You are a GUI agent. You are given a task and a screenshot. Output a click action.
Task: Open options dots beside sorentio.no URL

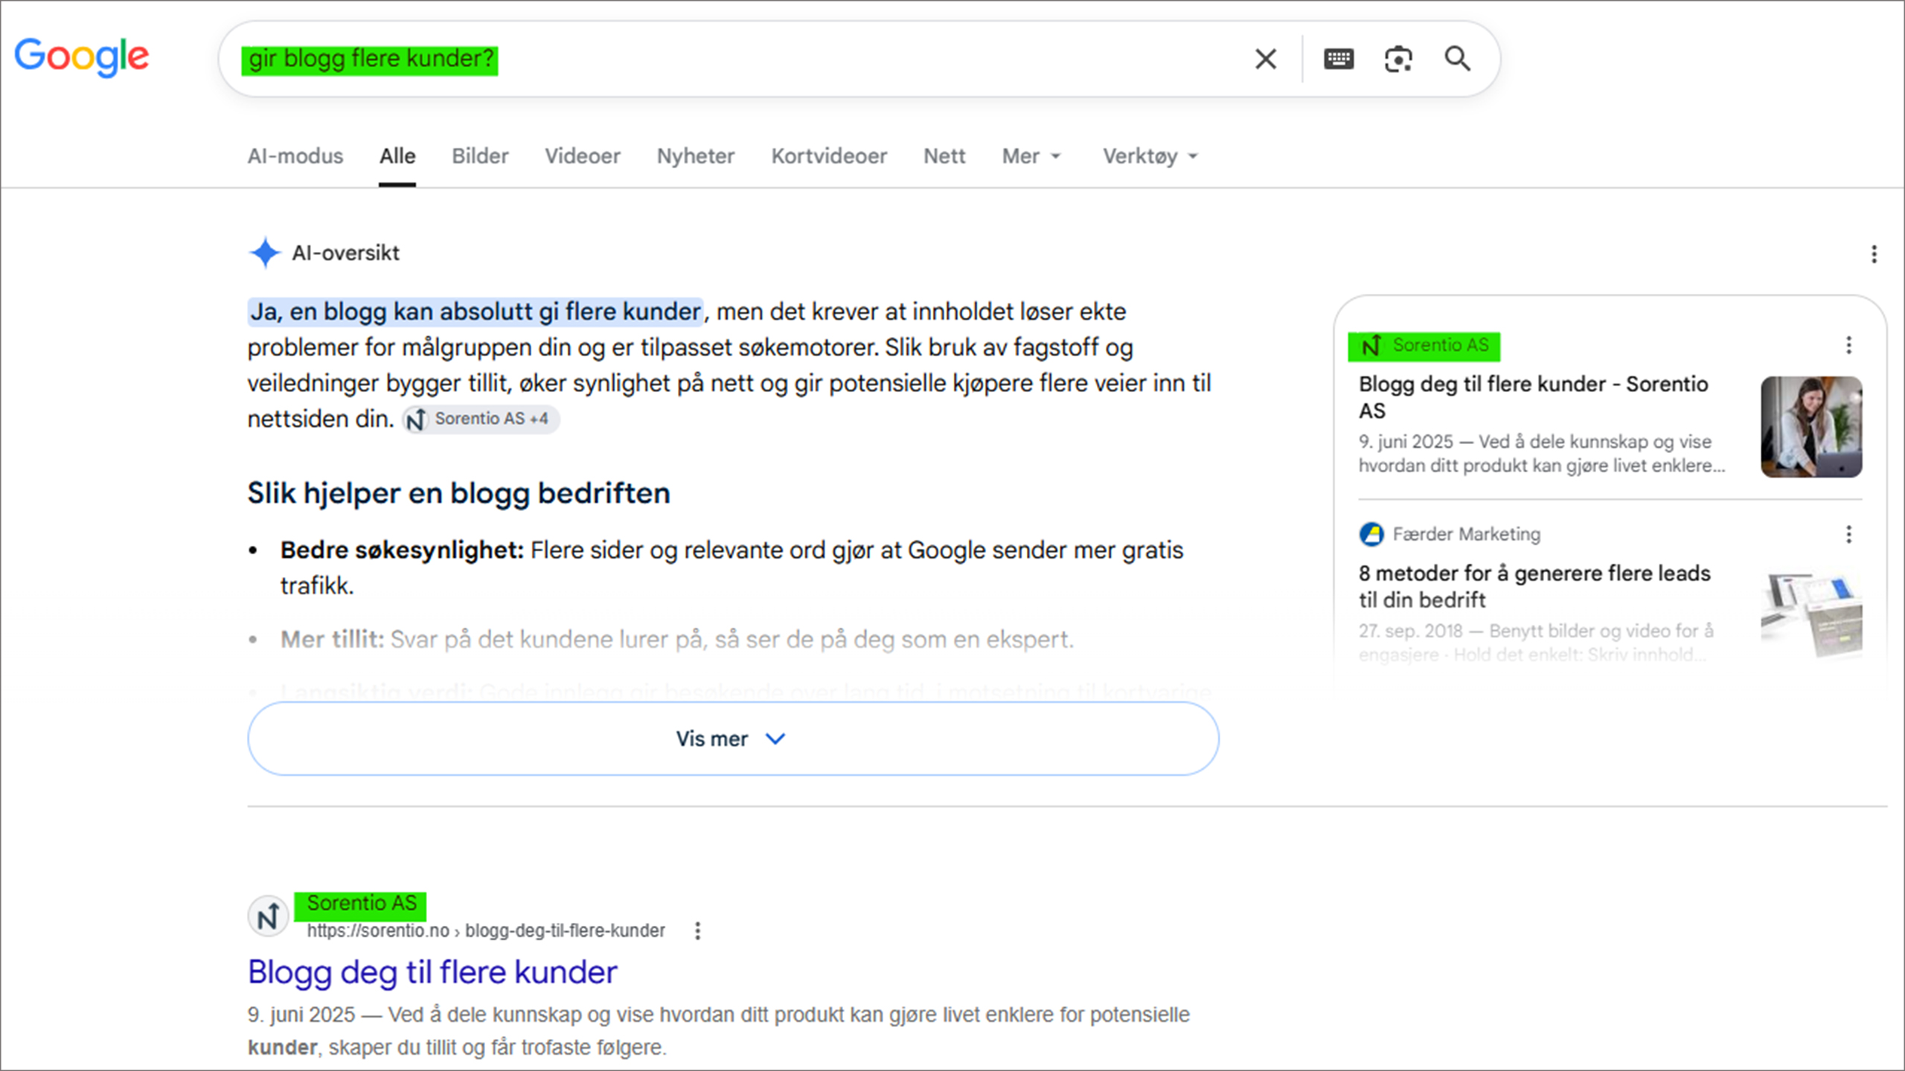(x=697, y=931)
